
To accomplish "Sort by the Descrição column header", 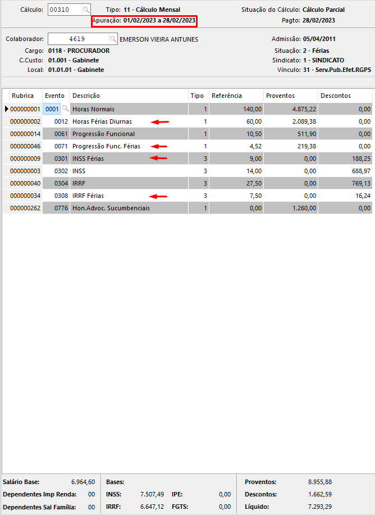I will [x=129, y=96].
